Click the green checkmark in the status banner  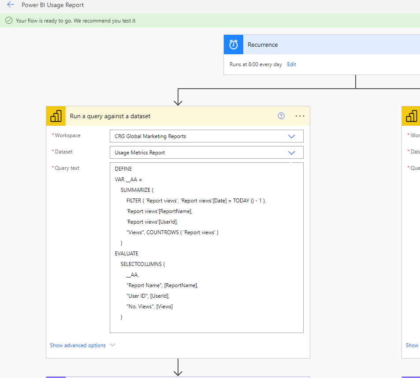pos(9,20)
